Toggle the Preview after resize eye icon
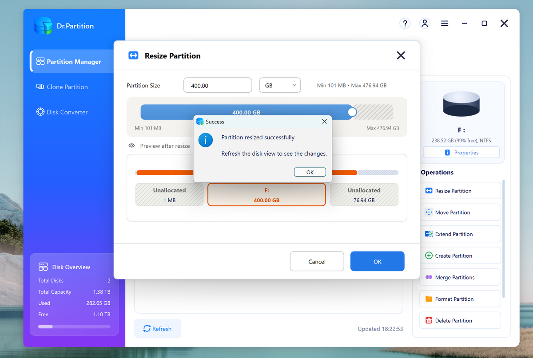 coord(132,146)
